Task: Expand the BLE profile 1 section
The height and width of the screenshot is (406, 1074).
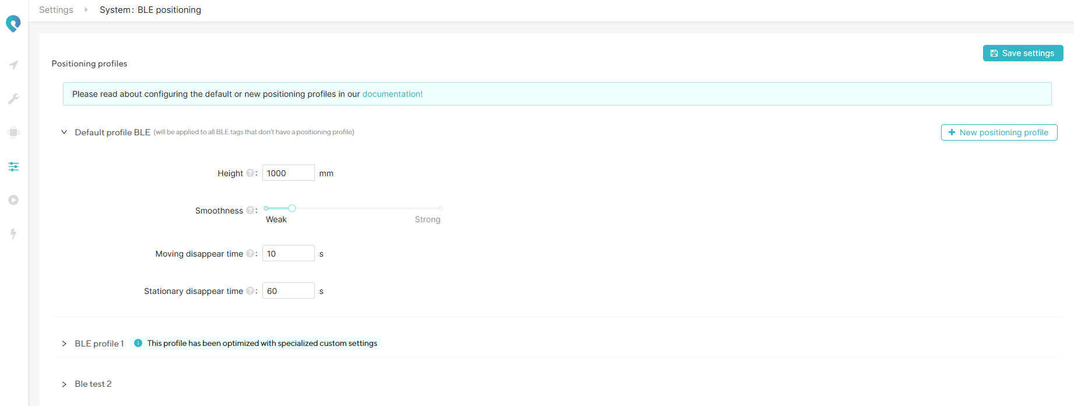Action: (64, 344)
